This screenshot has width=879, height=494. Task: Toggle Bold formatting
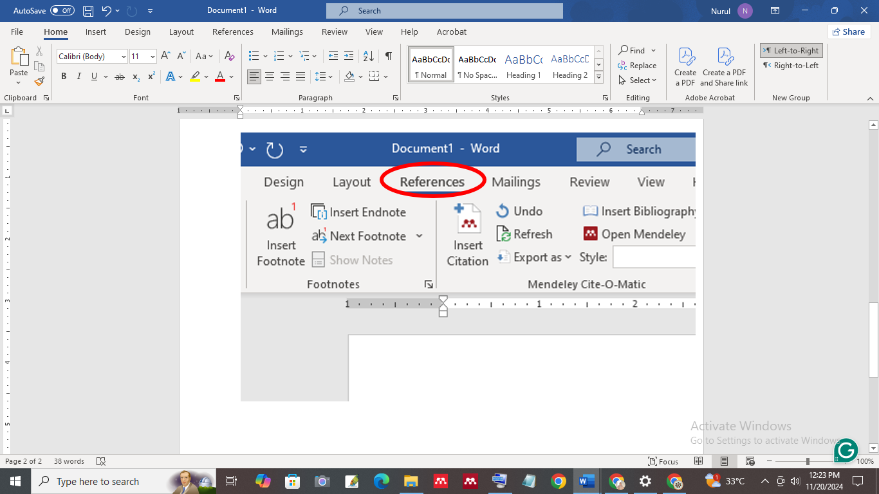64,77
